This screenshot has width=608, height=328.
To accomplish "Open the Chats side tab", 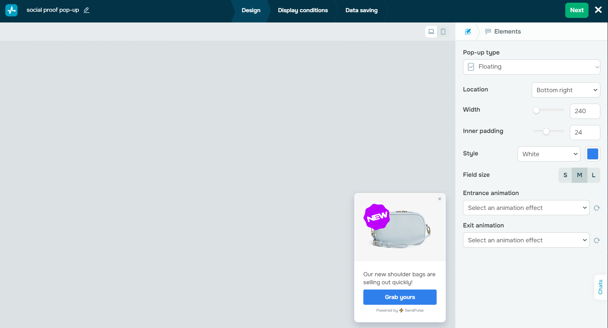I will pos(601,287).
